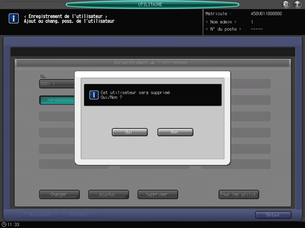The width and height of the screenshot is (305, 228).
Task: Click the Supprimer button behind the dialog
Action: tap(158, 195)
